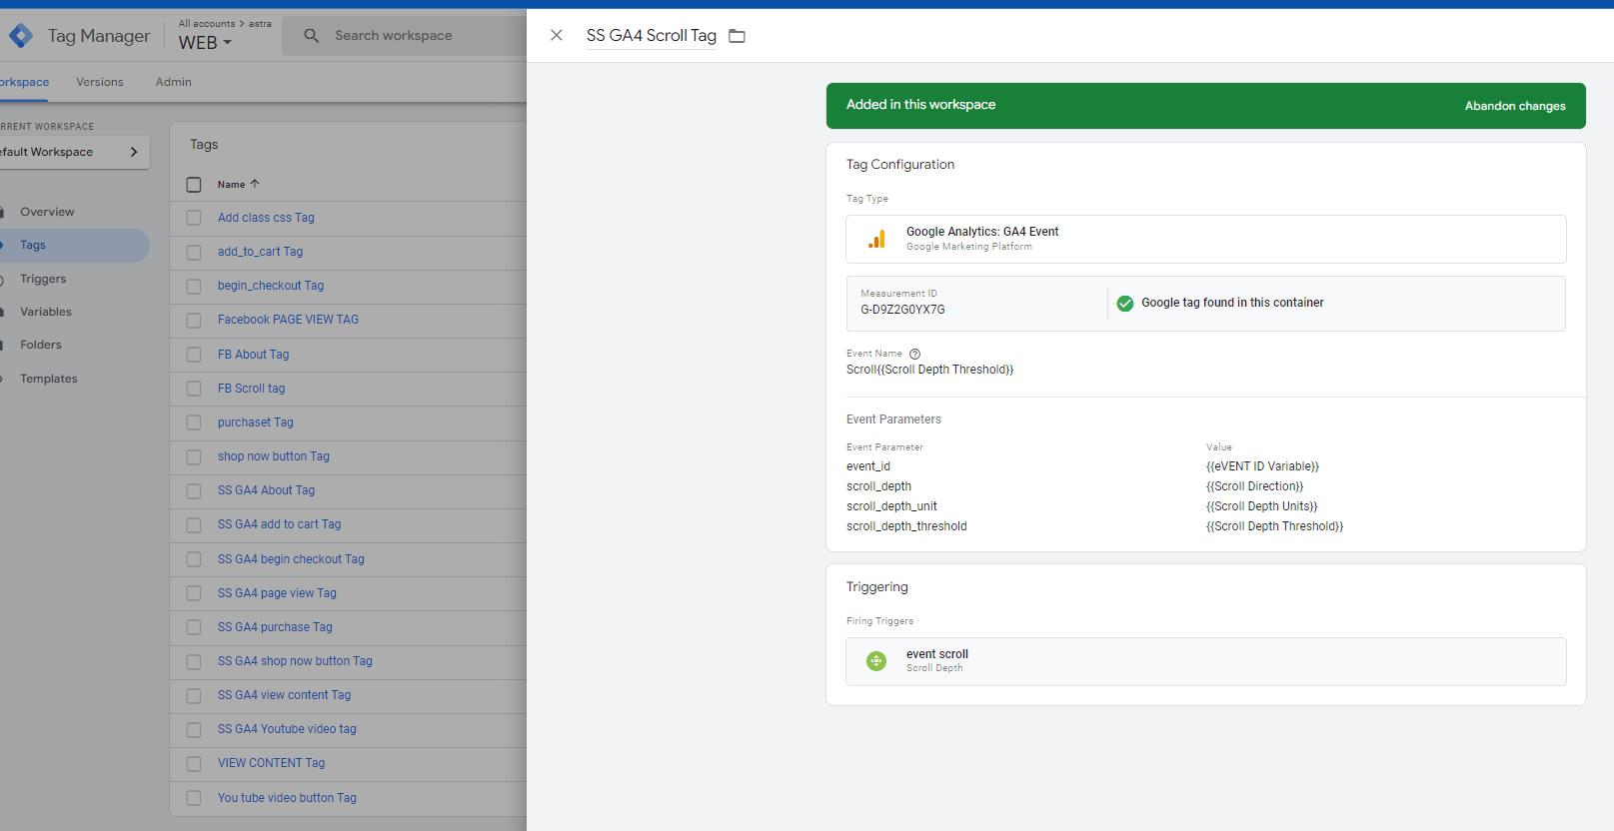
Task: Open the SS GA4 begin checkout Tag
Action: click(x=291, y=559)
